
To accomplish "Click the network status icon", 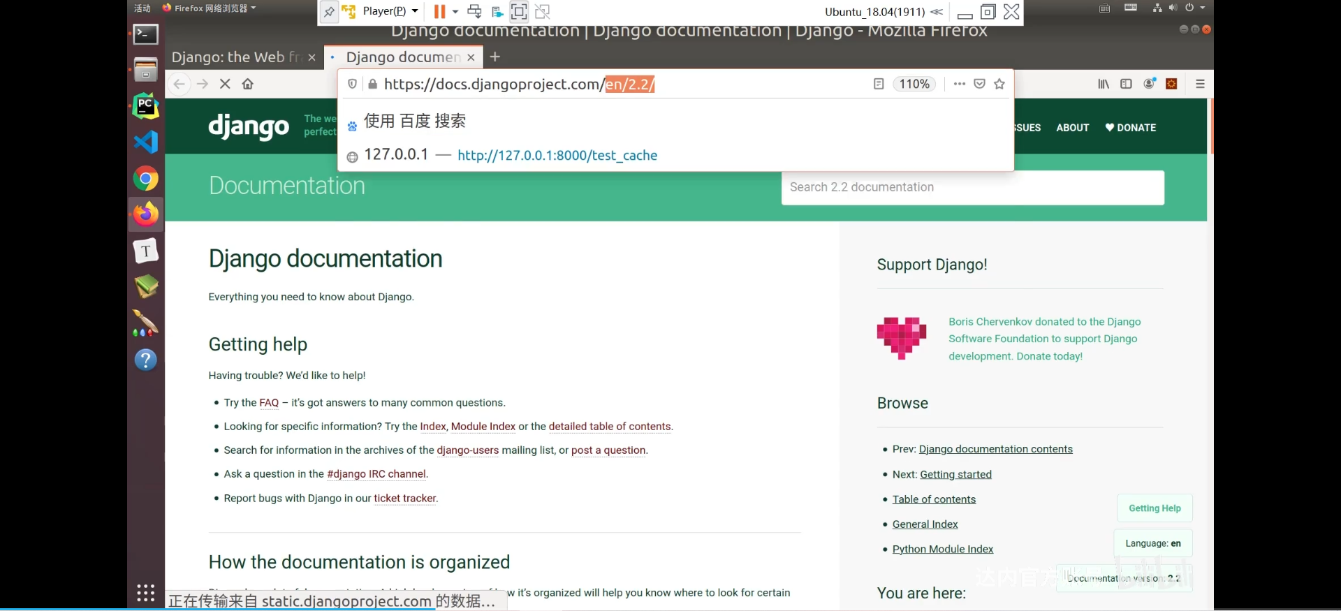I will coord(1157,8).
